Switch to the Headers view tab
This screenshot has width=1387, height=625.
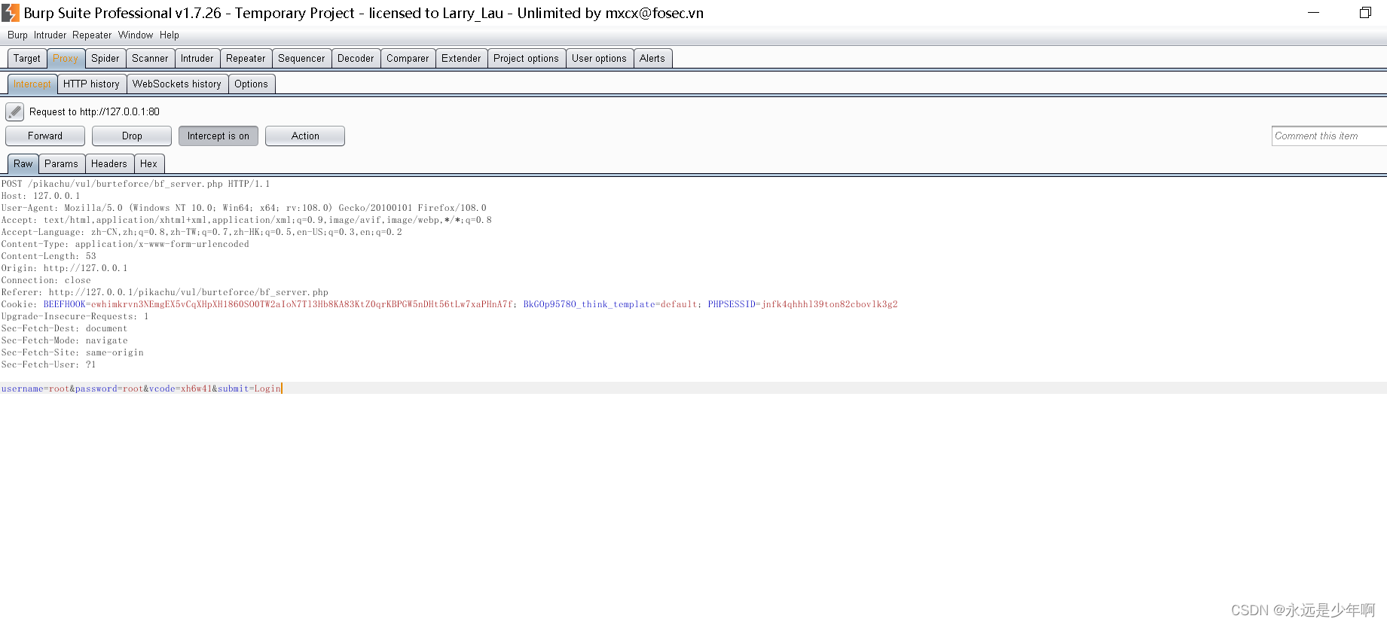[x=109, y=164]
